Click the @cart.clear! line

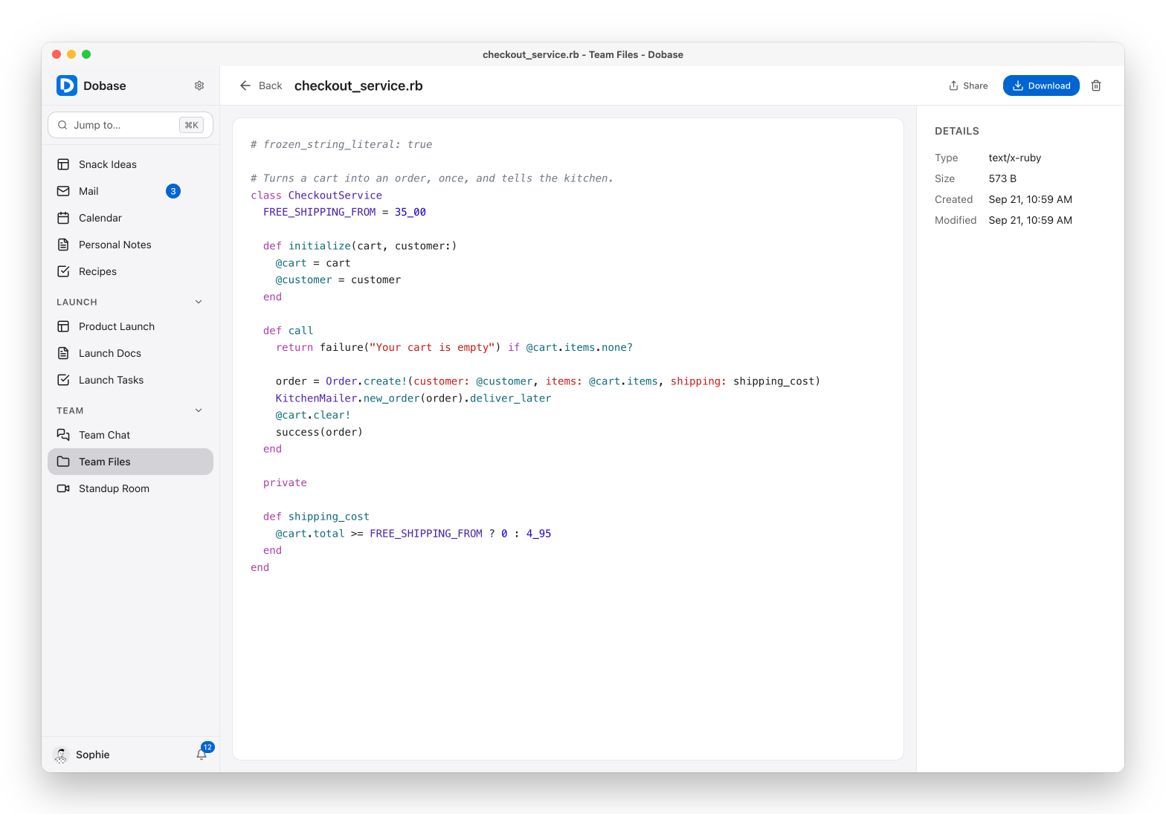(313, 415)
